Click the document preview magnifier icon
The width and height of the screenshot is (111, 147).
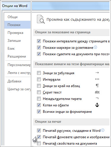[41, 19]
